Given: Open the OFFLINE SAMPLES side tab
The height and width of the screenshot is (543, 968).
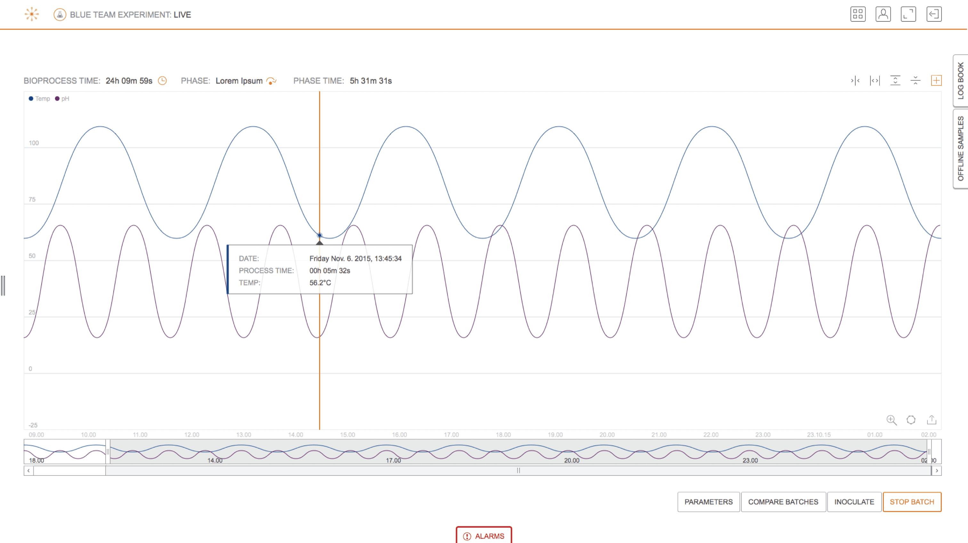Looking at the screenshot, I should pyautogui.click(x=961, y=148).
